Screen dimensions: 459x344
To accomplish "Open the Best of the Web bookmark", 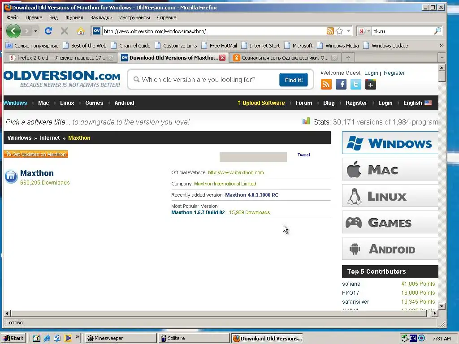I will [x=85, y=46].
